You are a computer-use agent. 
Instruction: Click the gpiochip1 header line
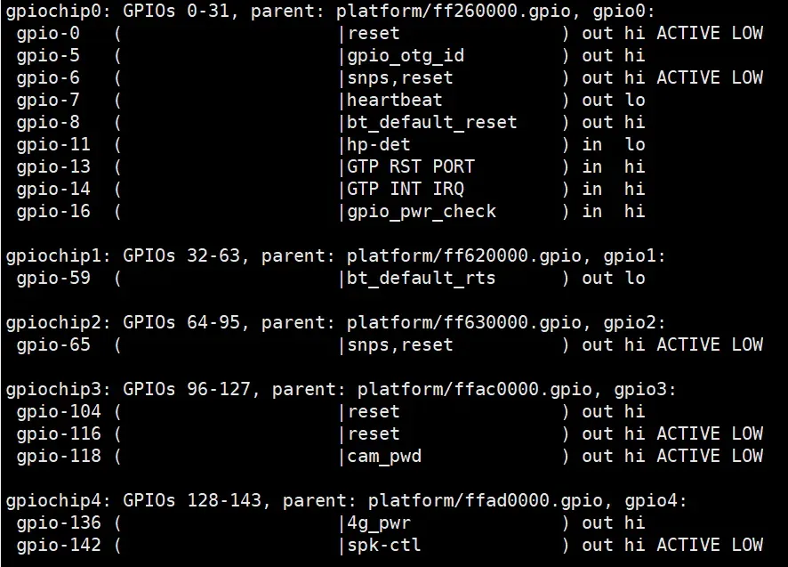335,256
